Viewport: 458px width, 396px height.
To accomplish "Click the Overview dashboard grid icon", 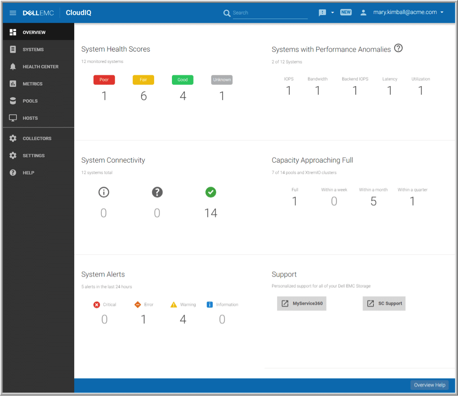I will tap(13, 32).
